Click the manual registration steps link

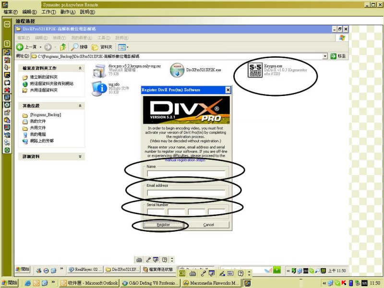point(185,160)
